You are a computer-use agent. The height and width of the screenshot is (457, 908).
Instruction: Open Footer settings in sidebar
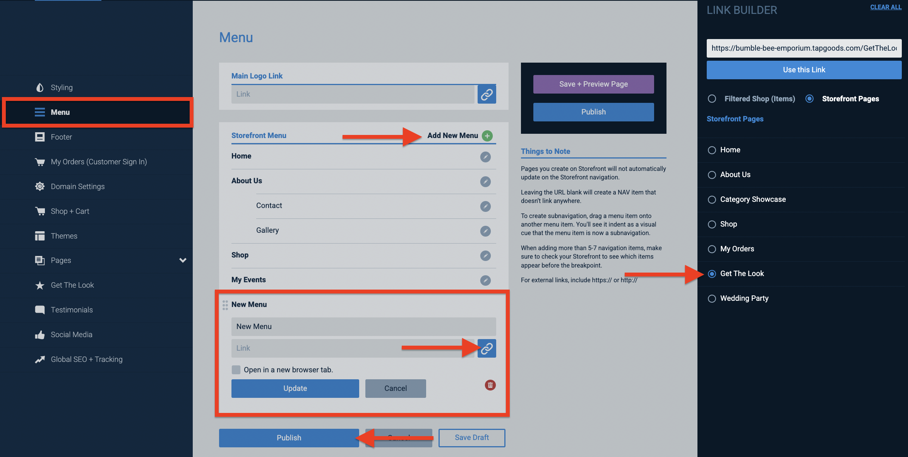pos(96,137)
